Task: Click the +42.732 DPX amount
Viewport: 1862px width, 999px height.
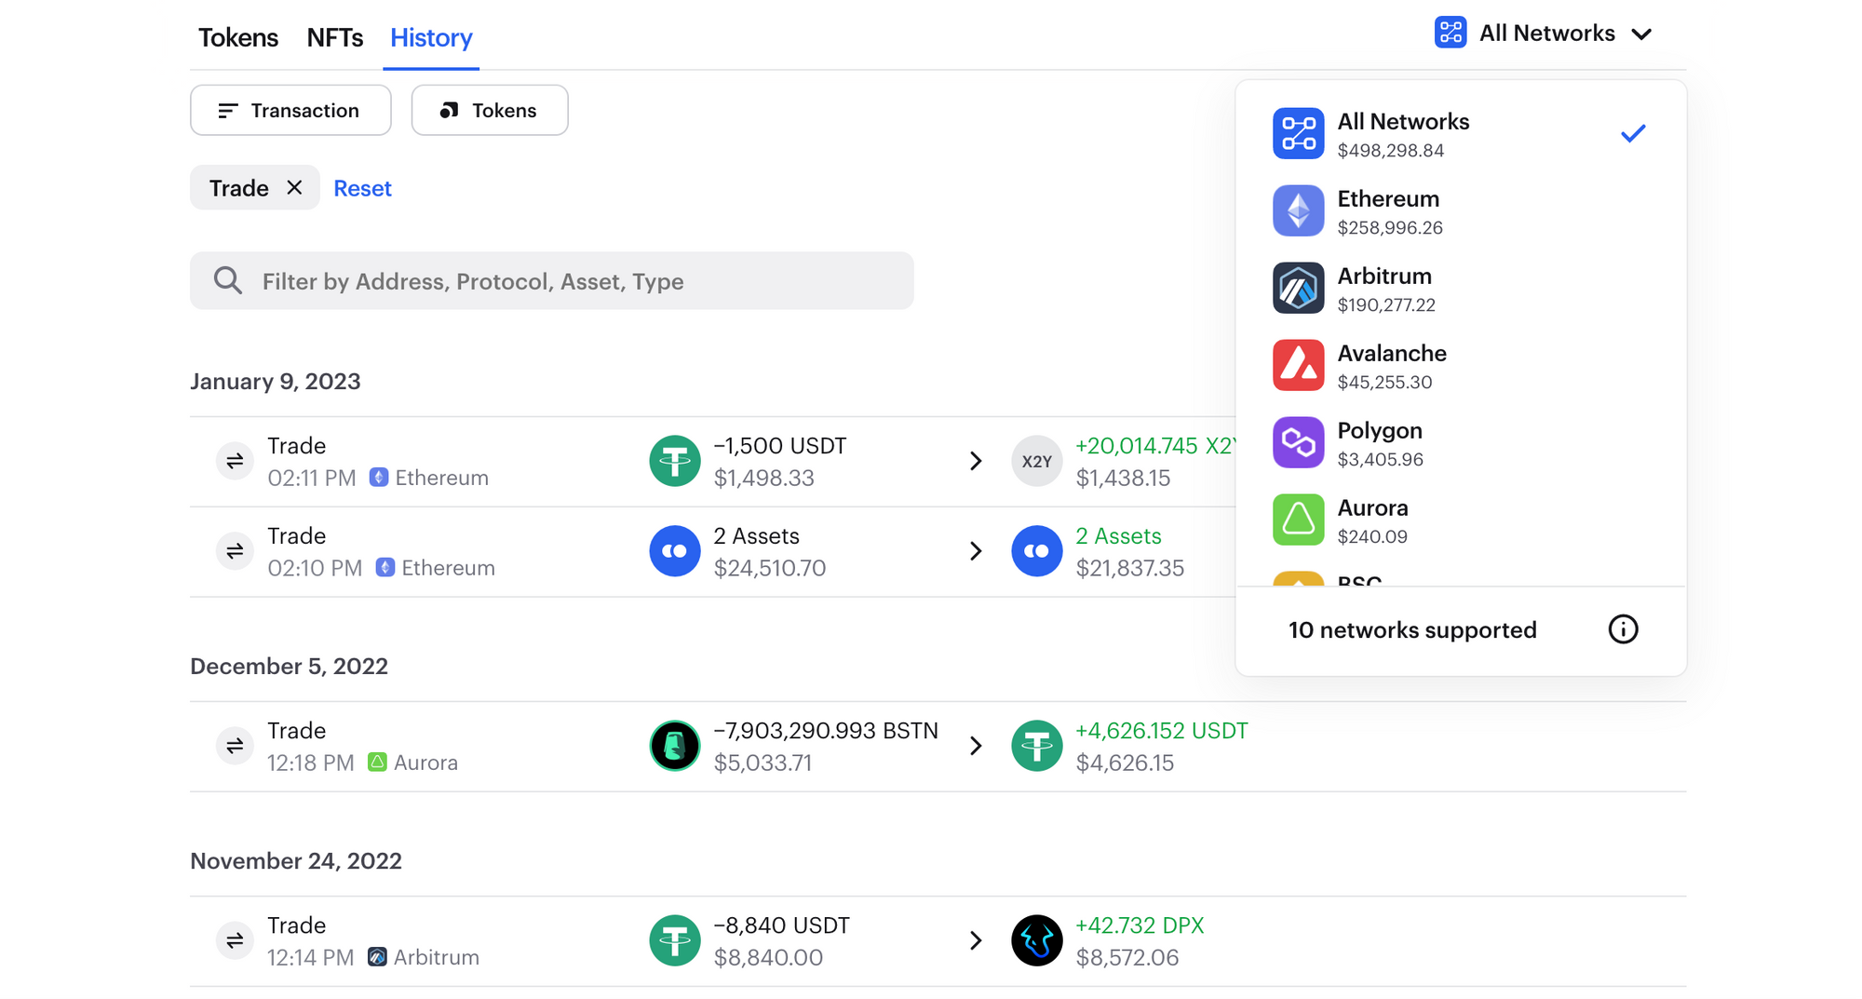Action: [x=1140, y=925]
